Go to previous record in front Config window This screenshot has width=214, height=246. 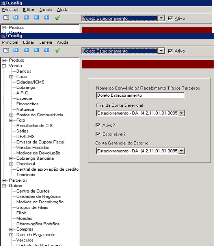coord(26,50)
